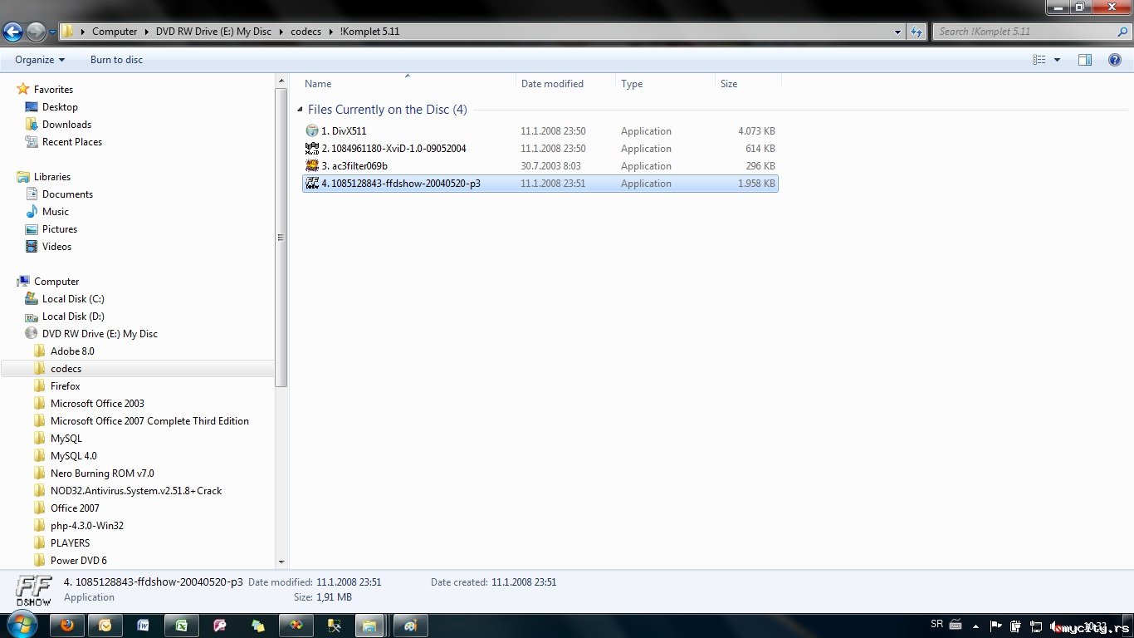Open the change view options dropdown arrow
The width and height of the screenshot is (1134, 638).
click(1057, 60)
